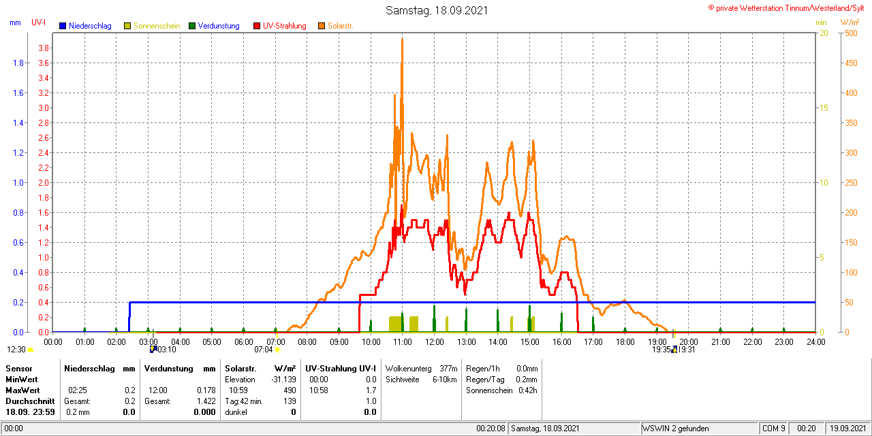Click the UV max time '10:58'
The image size is (872, 436).
point(318,390)
